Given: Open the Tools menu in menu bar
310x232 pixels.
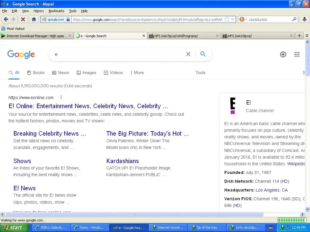Looking at the screenshot, I should click(73, 11).
